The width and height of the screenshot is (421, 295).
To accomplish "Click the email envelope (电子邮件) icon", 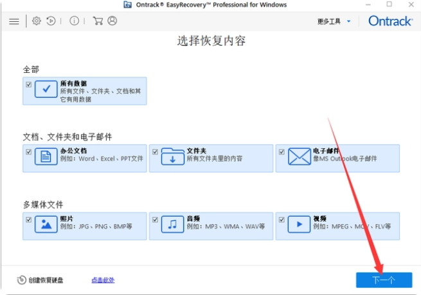I will tap(299, 157).
